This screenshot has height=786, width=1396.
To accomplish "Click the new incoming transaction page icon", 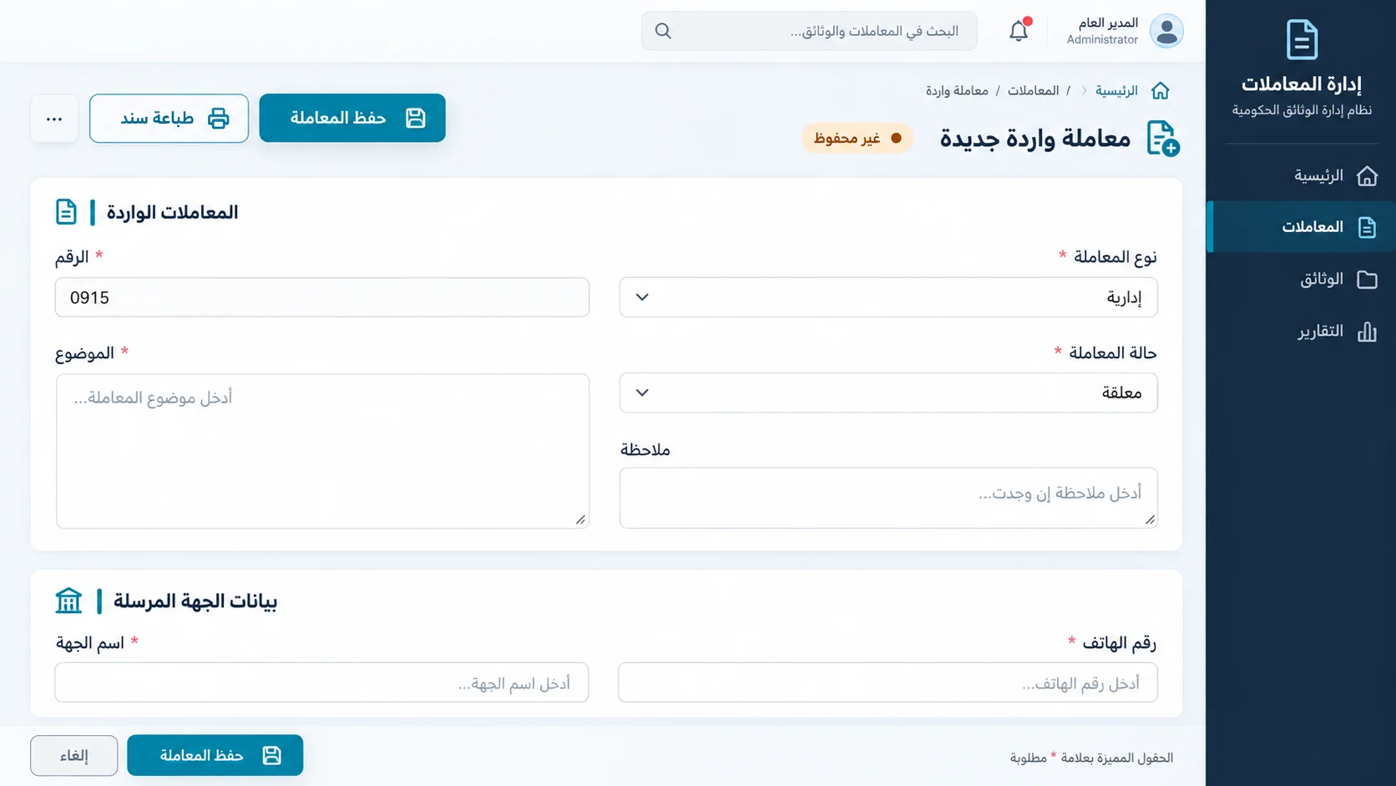I will click(1162, 138).
